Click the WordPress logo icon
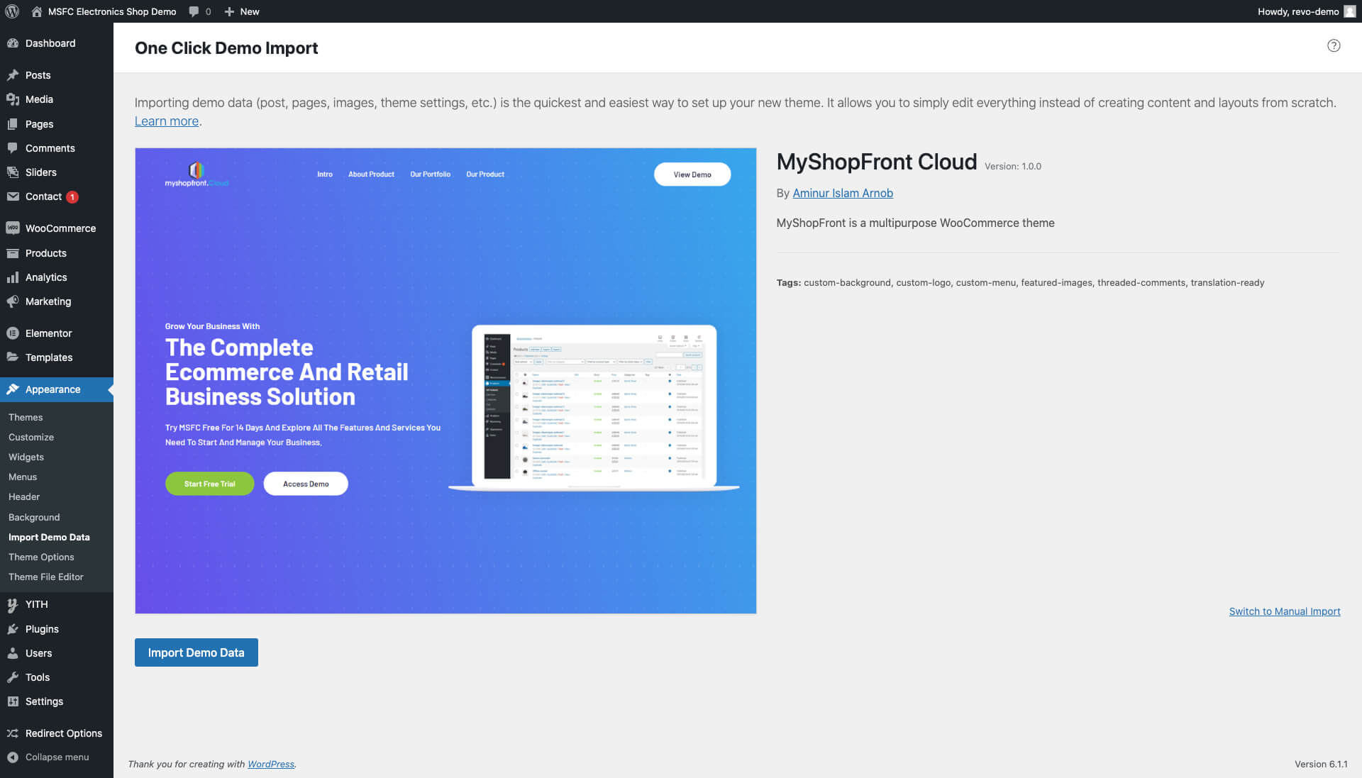The image size is (1362, 778). coord(12,11)
